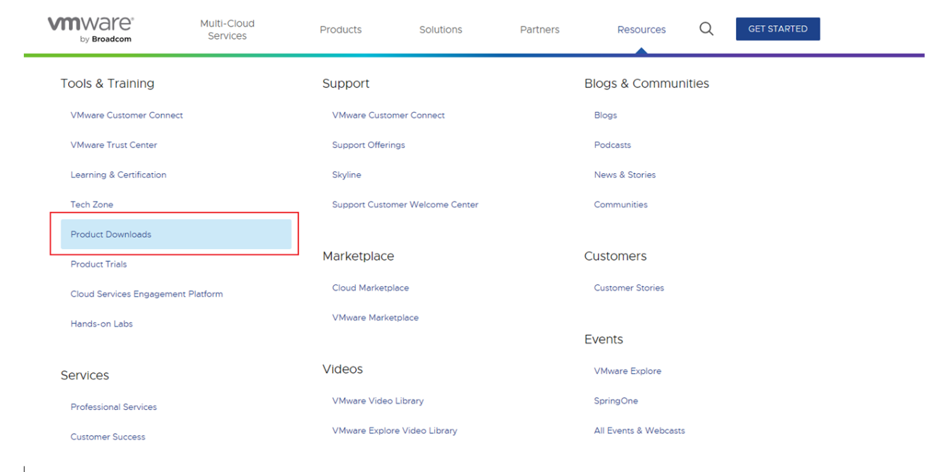Open the SpringOne link
This screenshot has width=942, height=472.
click(616, 401)
